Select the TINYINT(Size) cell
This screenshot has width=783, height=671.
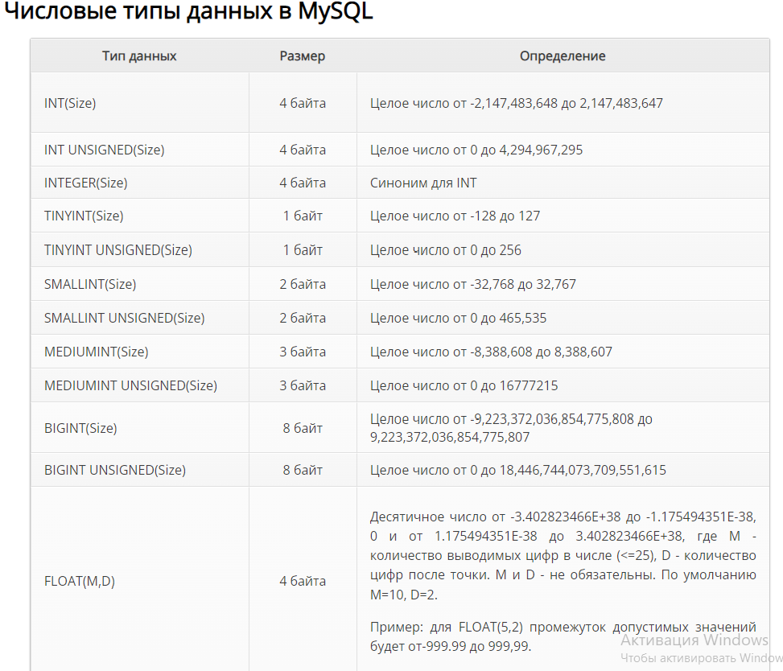140,216
